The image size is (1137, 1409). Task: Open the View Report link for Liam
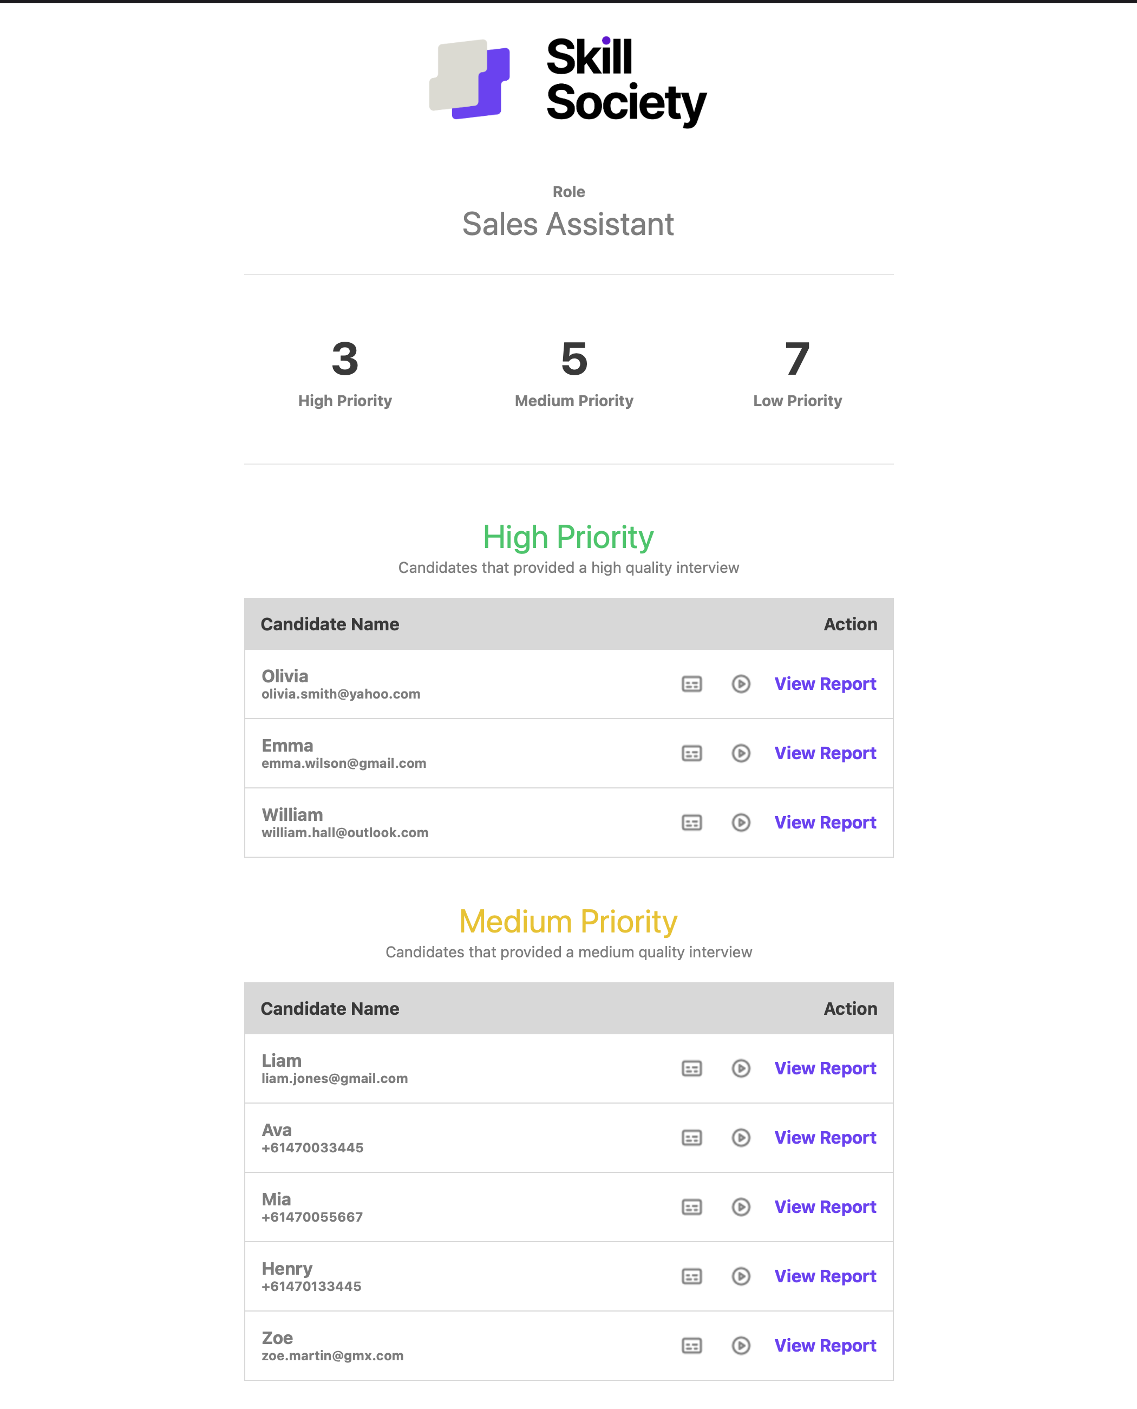click(825, 1068)
